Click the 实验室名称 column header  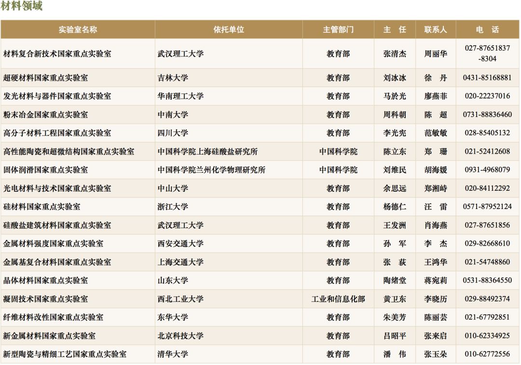(78, 29)
